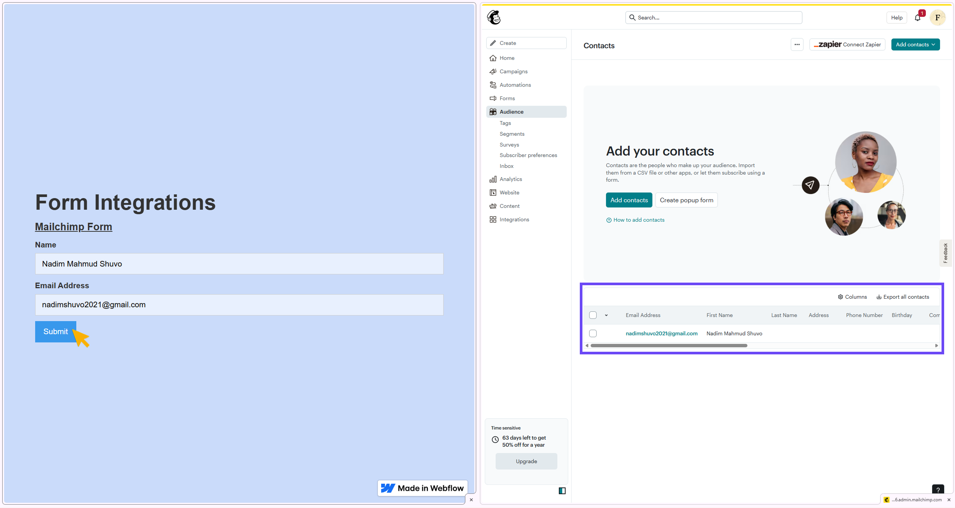The width and height of the screenshot is (955, 508).
Task: Click the Forms icon in sidebar
Action: pos(493,98)
